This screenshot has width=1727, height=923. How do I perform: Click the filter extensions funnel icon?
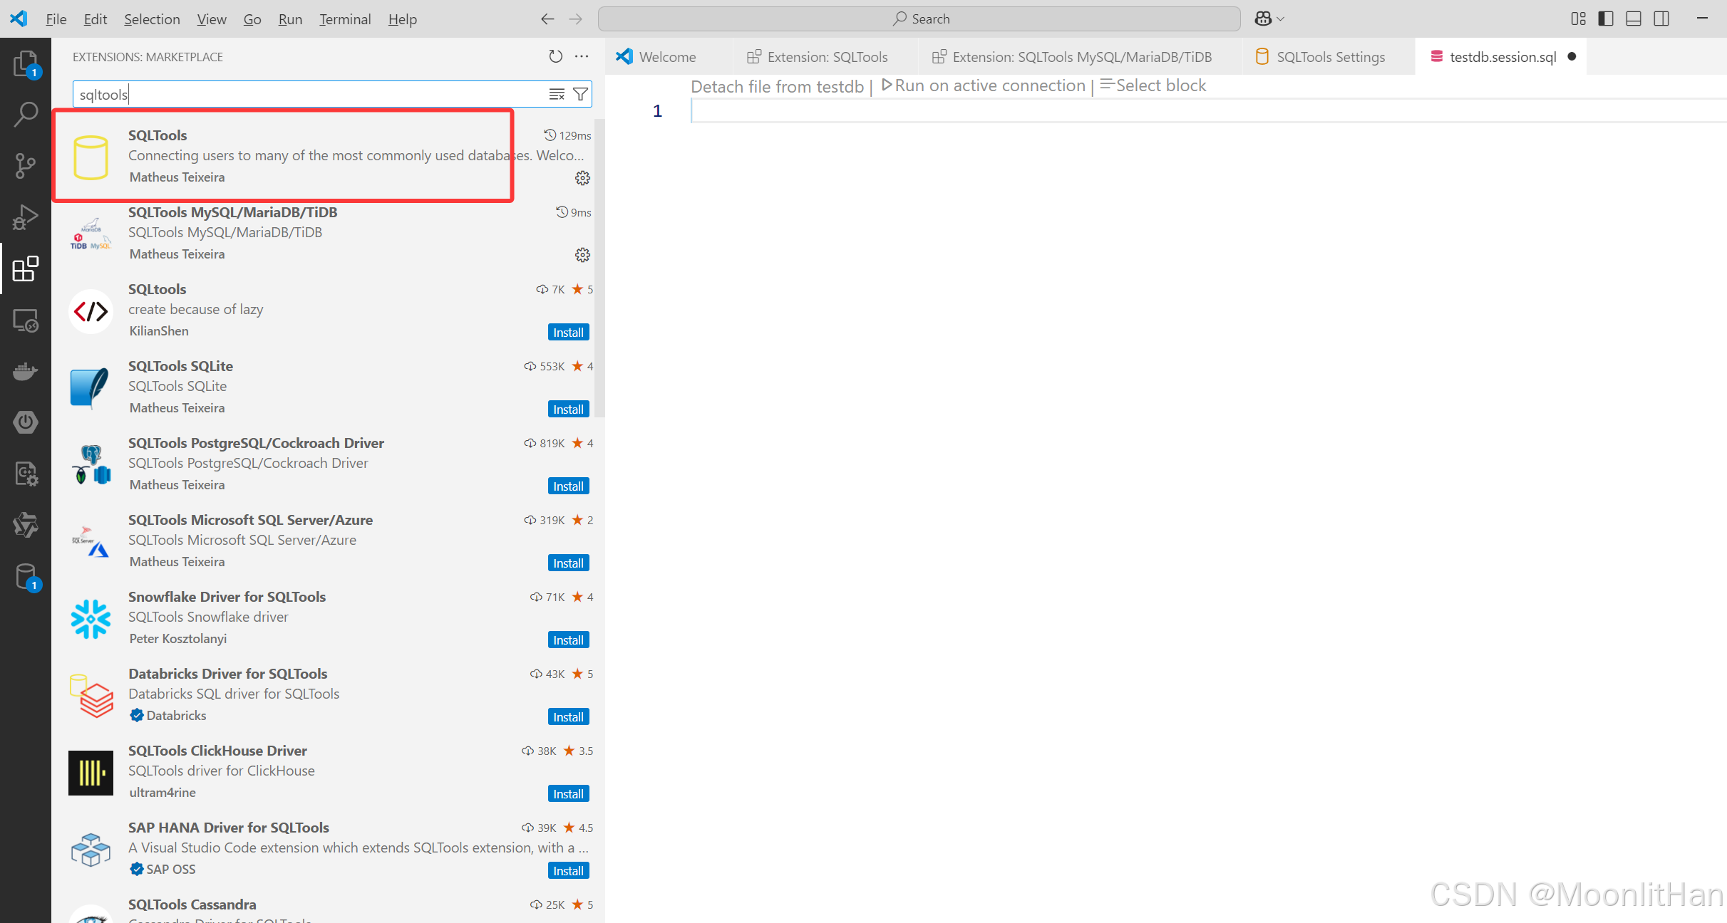(581, 94)
